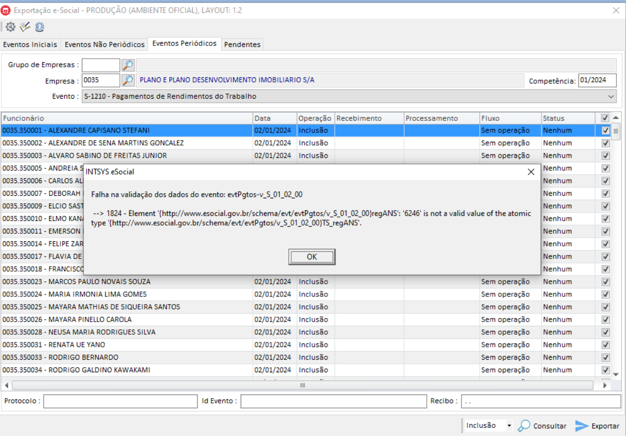Click the Empresa code field 0035
626x436 pixels.
point(101,80)
